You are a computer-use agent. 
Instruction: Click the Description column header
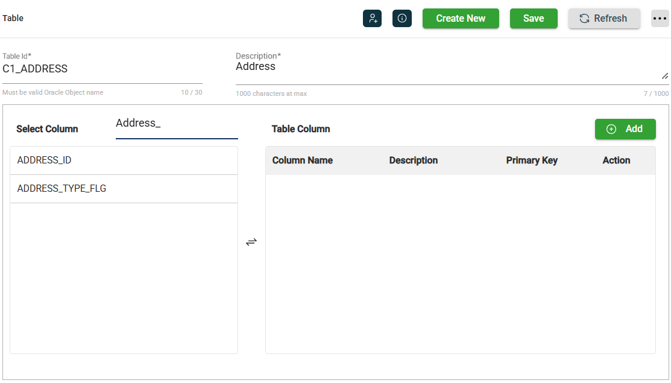[414, 160]
